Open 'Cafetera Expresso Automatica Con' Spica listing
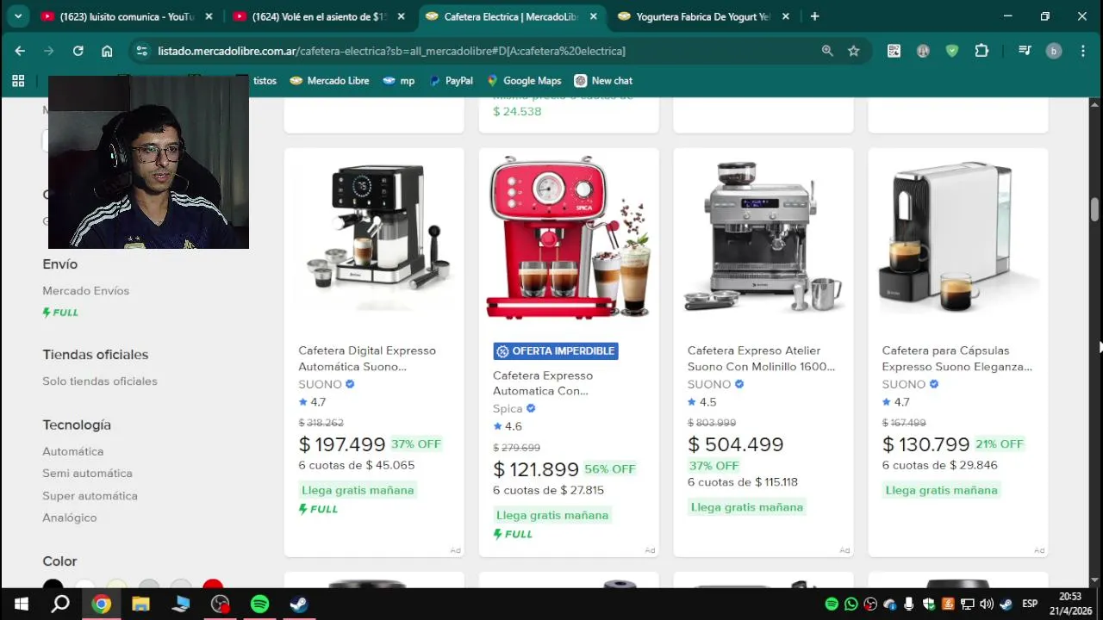Image resolution: width=1103 pixels, height=620 pixels. (543, 383)
